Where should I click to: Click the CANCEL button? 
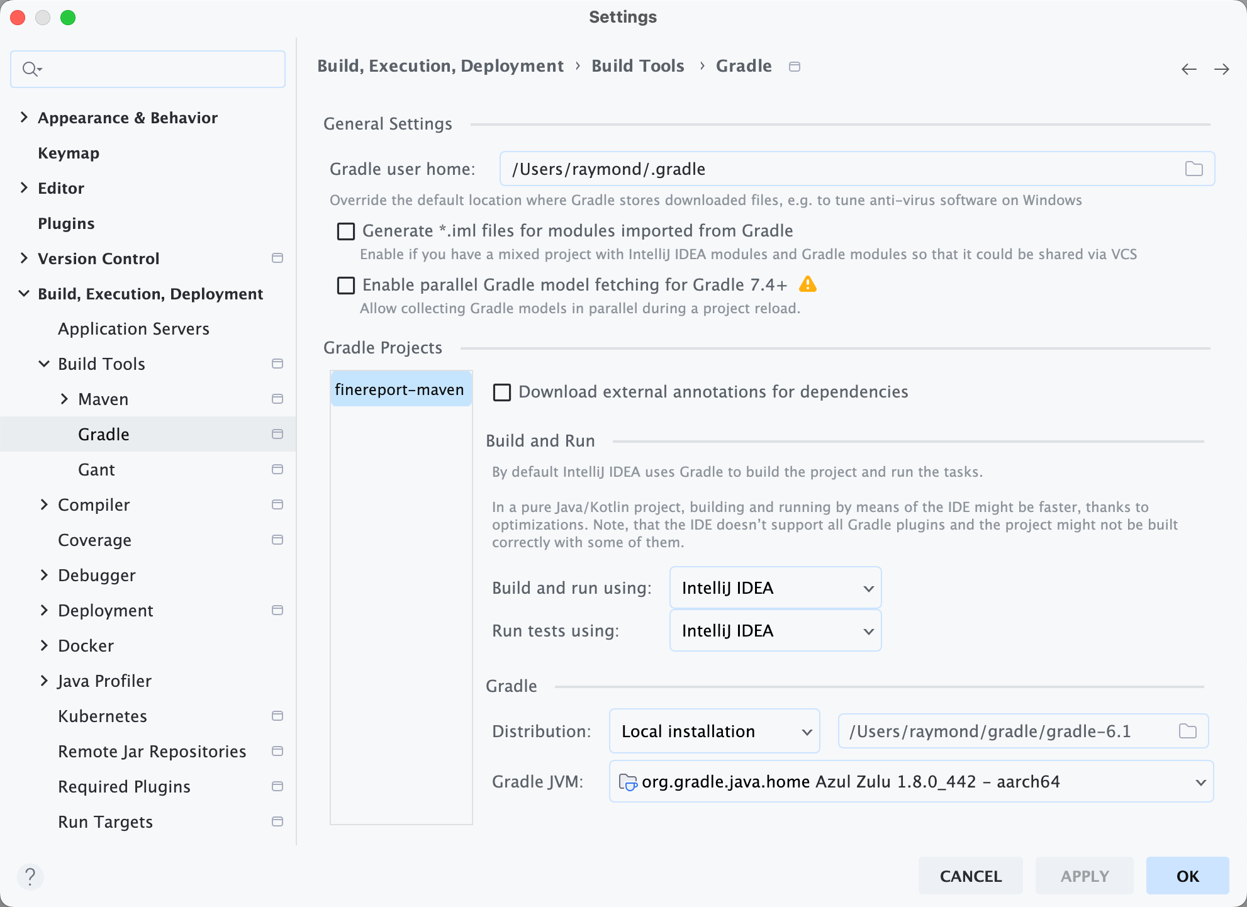point(970,876)
